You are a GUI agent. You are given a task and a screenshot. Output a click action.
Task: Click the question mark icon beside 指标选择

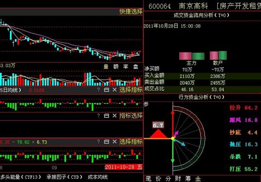[98, 116]
